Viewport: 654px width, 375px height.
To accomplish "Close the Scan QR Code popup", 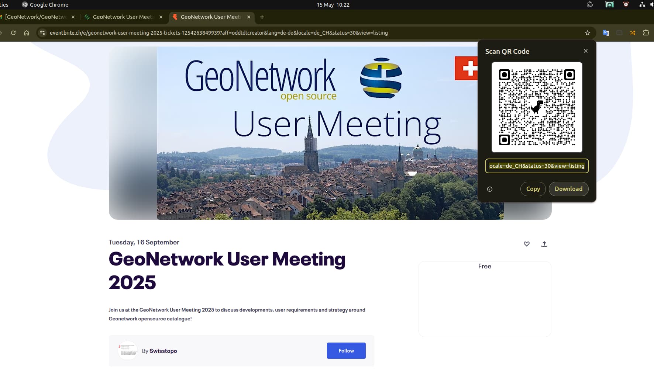I will tap(586, 51).
